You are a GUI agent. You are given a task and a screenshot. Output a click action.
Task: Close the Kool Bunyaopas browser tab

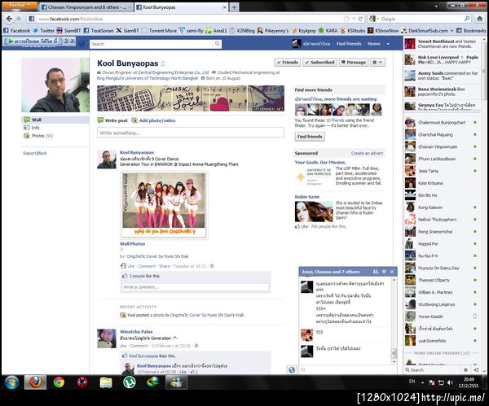[225, 7]
